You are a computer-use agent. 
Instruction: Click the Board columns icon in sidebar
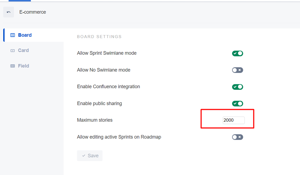[x=13, y=35]
